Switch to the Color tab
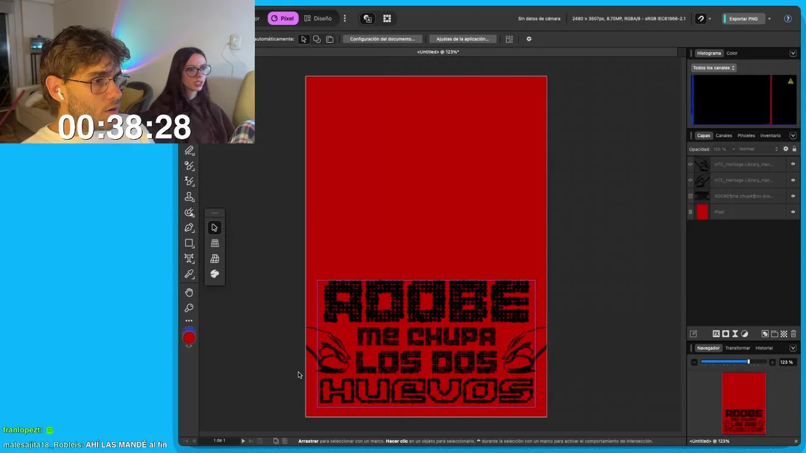Screen dimensions: 806x453 (x=732, y=53)
